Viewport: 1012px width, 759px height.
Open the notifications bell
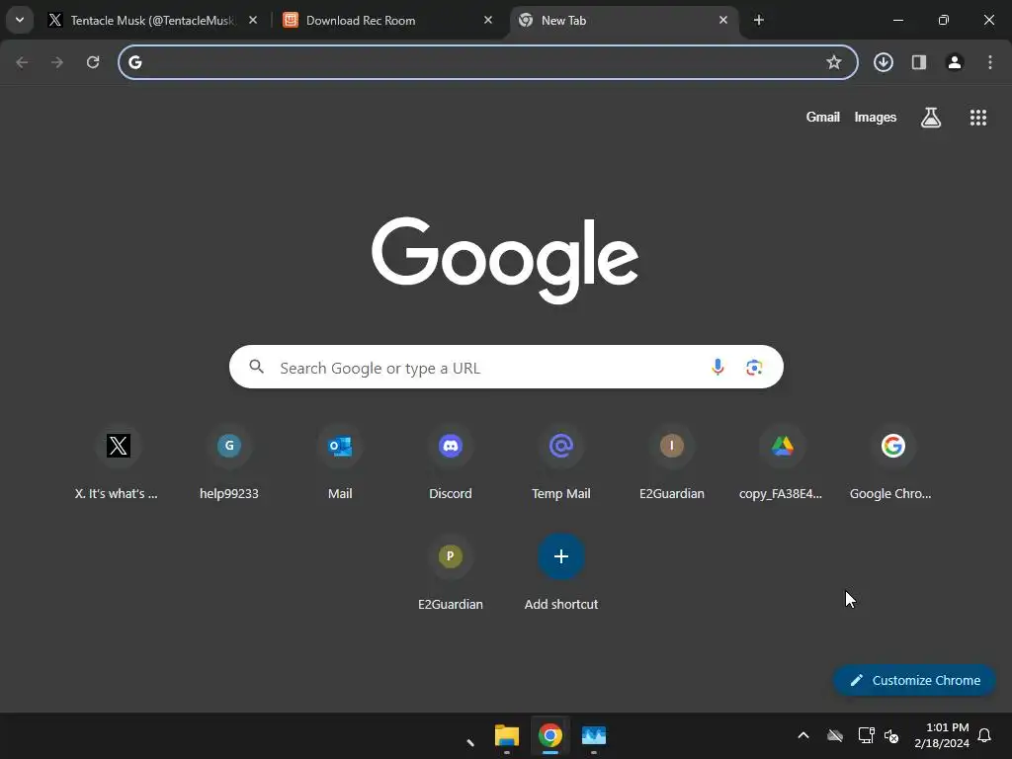(985, 735)
